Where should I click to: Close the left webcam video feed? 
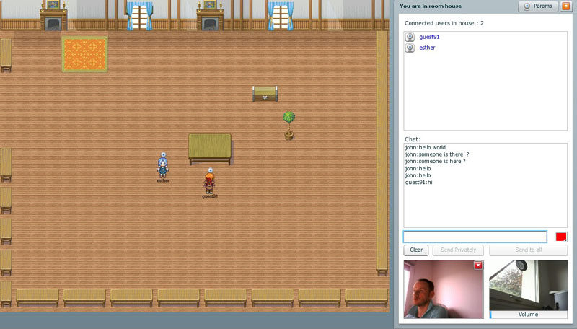[x=477, y=266]
